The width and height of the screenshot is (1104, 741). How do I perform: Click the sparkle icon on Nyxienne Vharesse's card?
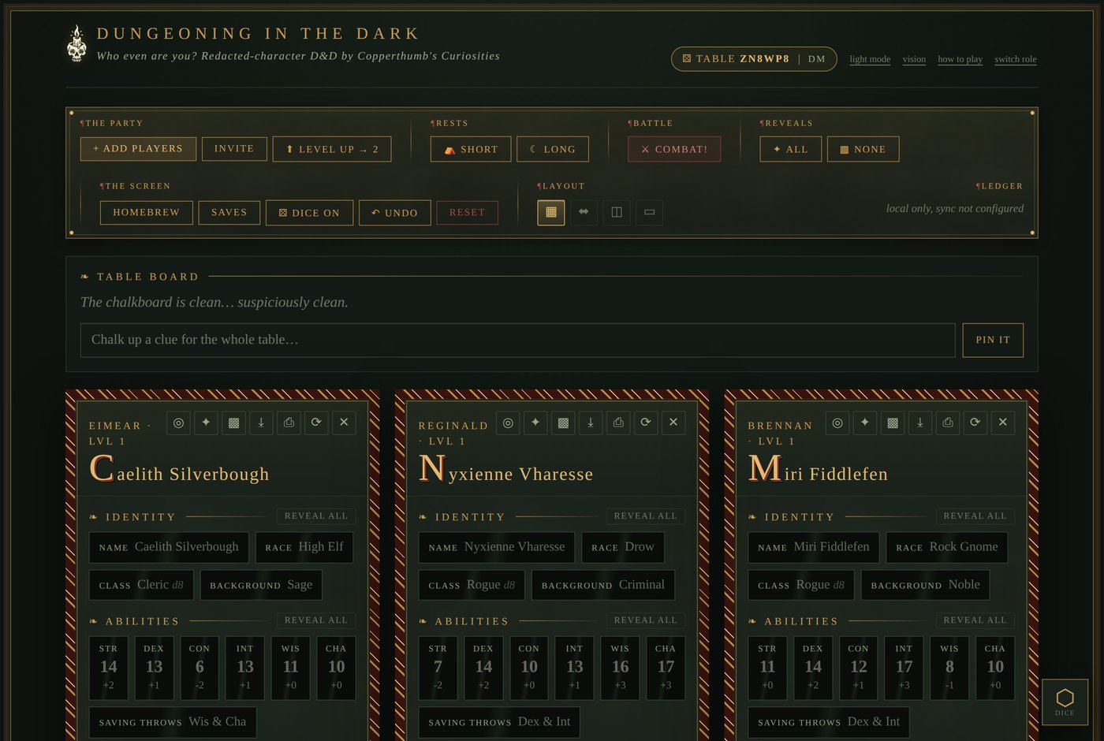(x=535, y=423)
